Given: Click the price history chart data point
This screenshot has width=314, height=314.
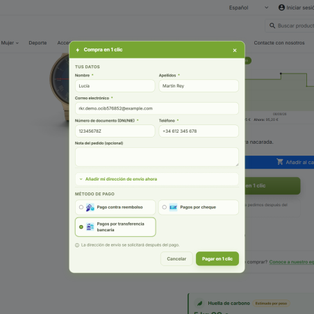Looking at the screenshot, I should (281, 74).
